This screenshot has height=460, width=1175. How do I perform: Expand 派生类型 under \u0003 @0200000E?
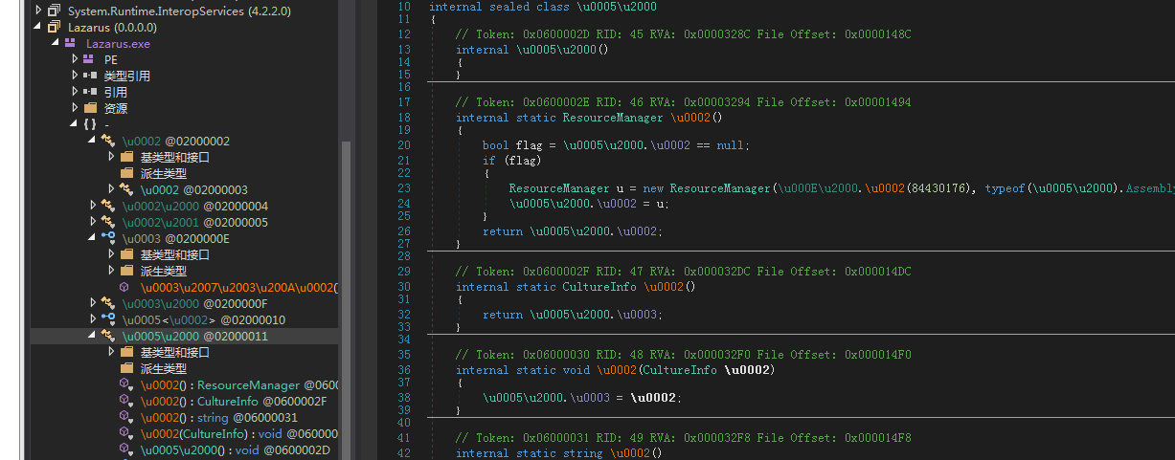coord(111,271)
